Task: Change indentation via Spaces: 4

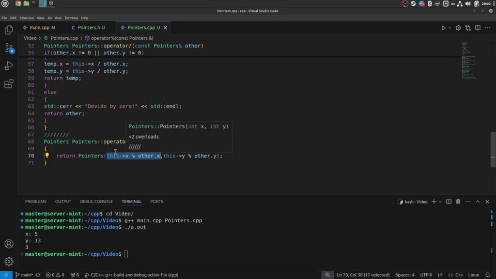Action: click(405, 275)
